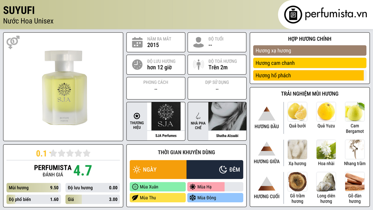Image resolution: width=373 pixels, height=210 pixels.
Task: Open the Gỗ đàn hương note image
Action: (355, 182)
